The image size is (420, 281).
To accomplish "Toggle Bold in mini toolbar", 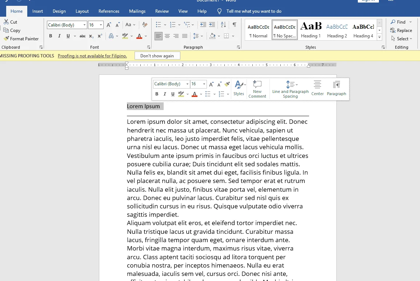I will coord(157,94).
